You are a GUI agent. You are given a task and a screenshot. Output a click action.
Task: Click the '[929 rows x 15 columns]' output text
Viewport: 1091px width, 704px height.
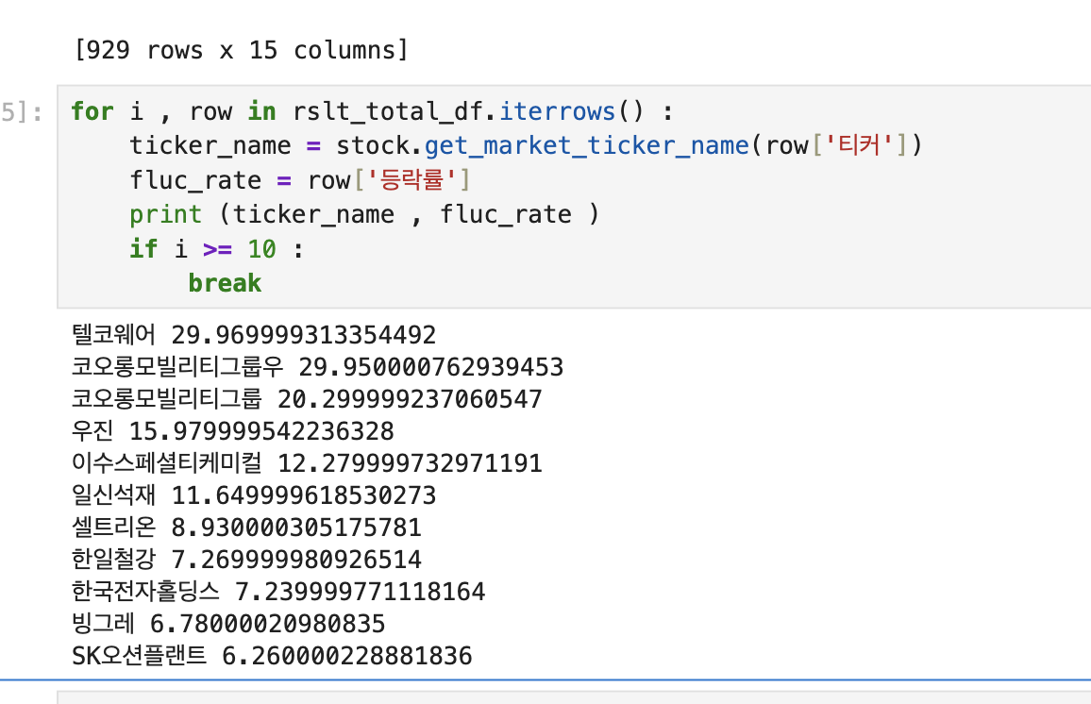[x=241, y=50]
